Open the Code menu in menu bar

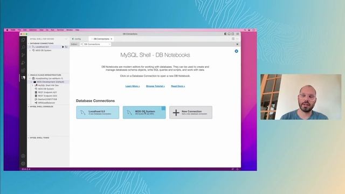click(x=13, y=30)
